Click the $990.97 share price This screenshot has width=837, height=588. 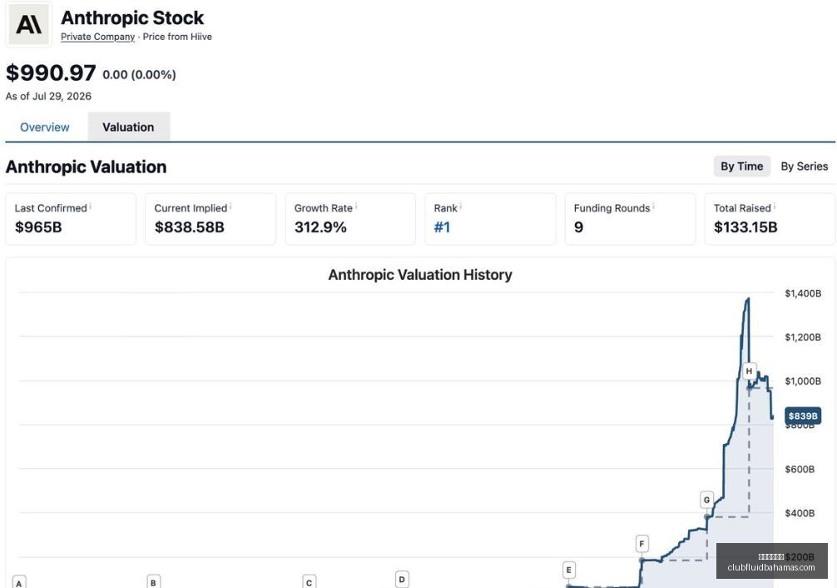click(51, 72)
